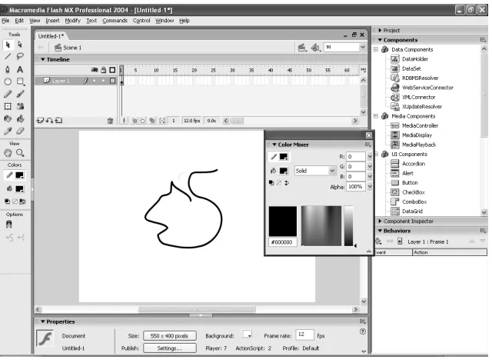Select the Paint Bucket tool
Viewport: 492px width, 363px height.
[x=20, y=118]
